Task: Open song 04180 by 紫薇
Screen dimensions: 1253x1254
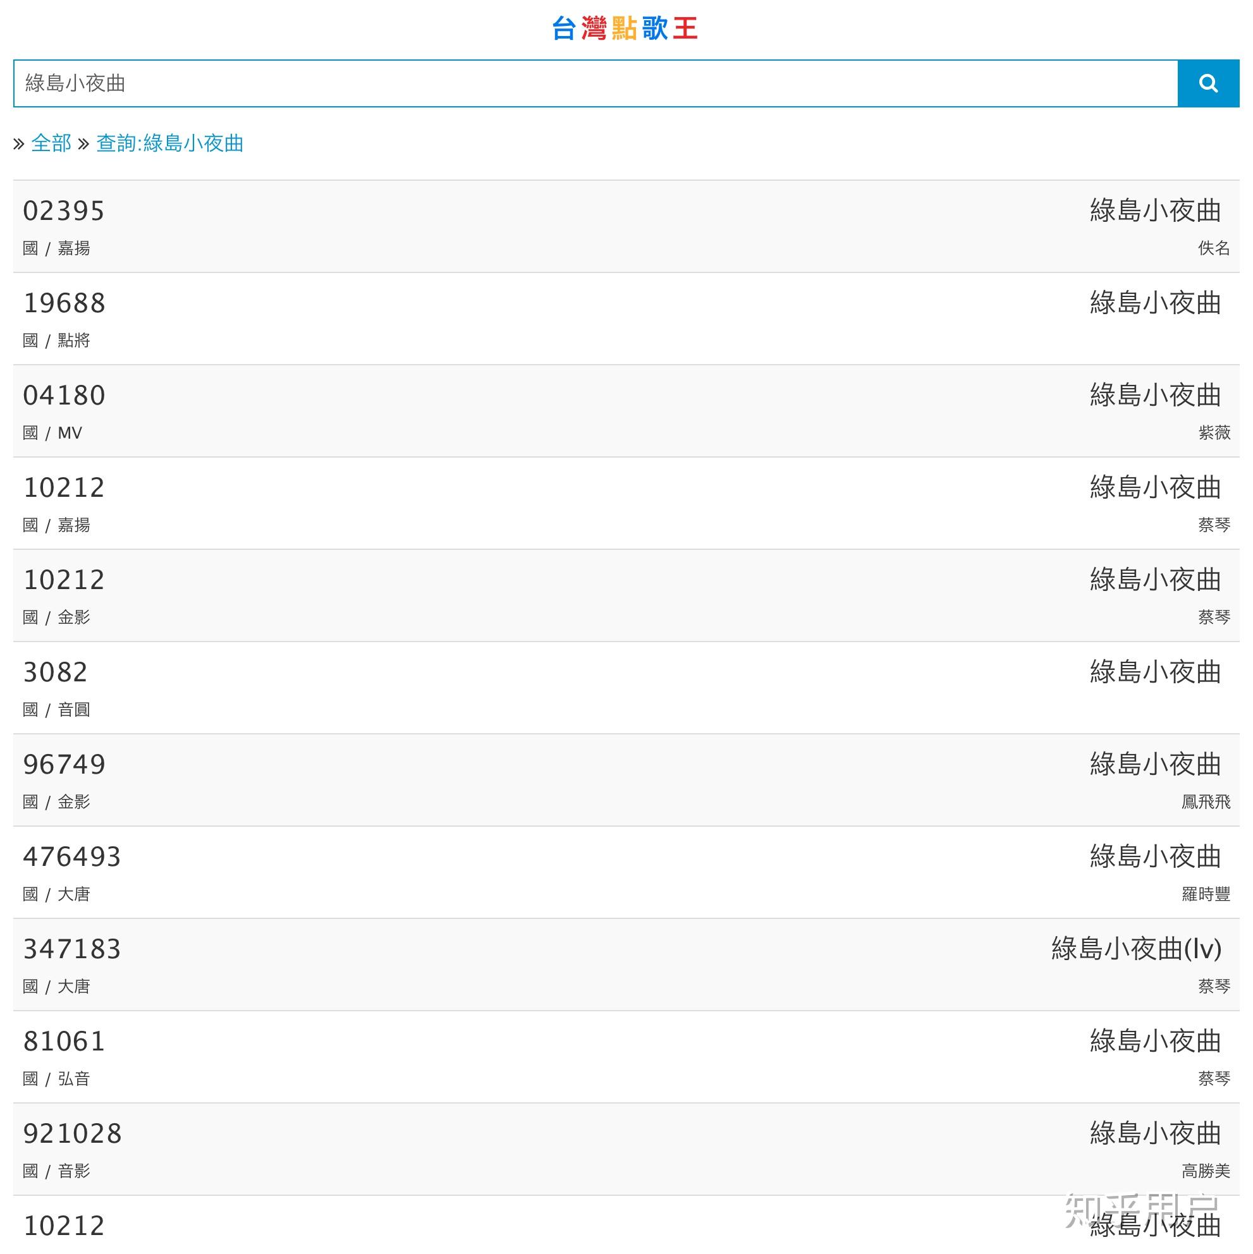Action: 64,395
